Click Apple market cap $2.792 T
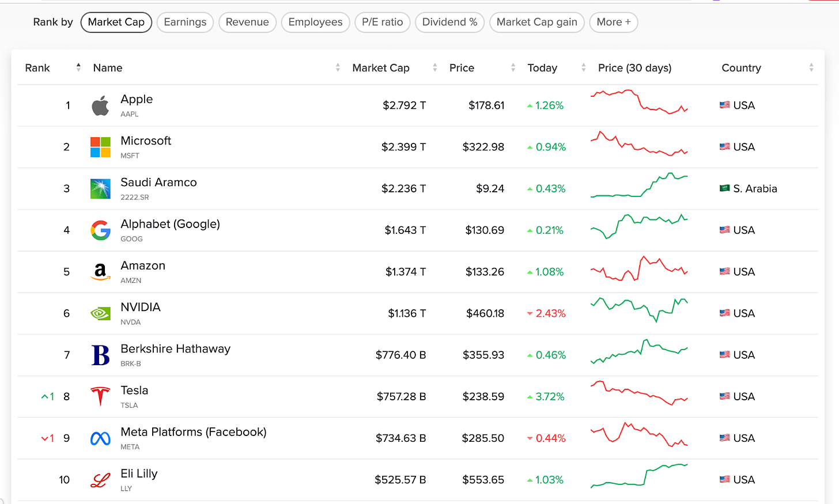Screen dimensions: 839x504 (404, 105)
